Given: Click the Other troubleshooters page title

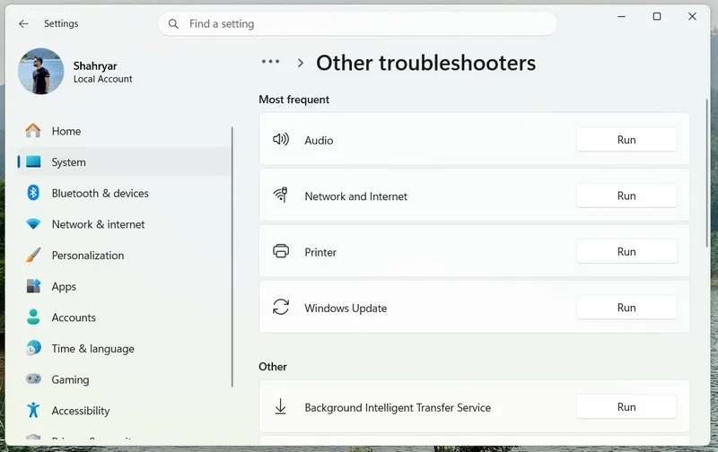Looking at the screenshot, I should 425,63.
